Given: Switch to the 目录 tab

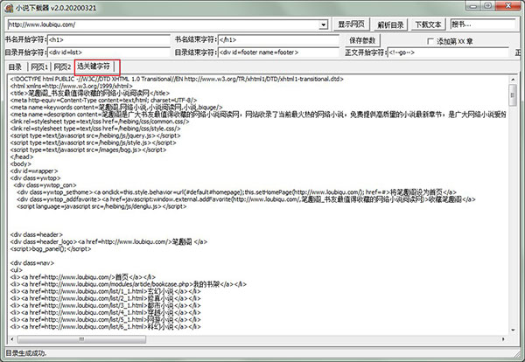Looking at the screenshot, I should click(x=16, y=67).
